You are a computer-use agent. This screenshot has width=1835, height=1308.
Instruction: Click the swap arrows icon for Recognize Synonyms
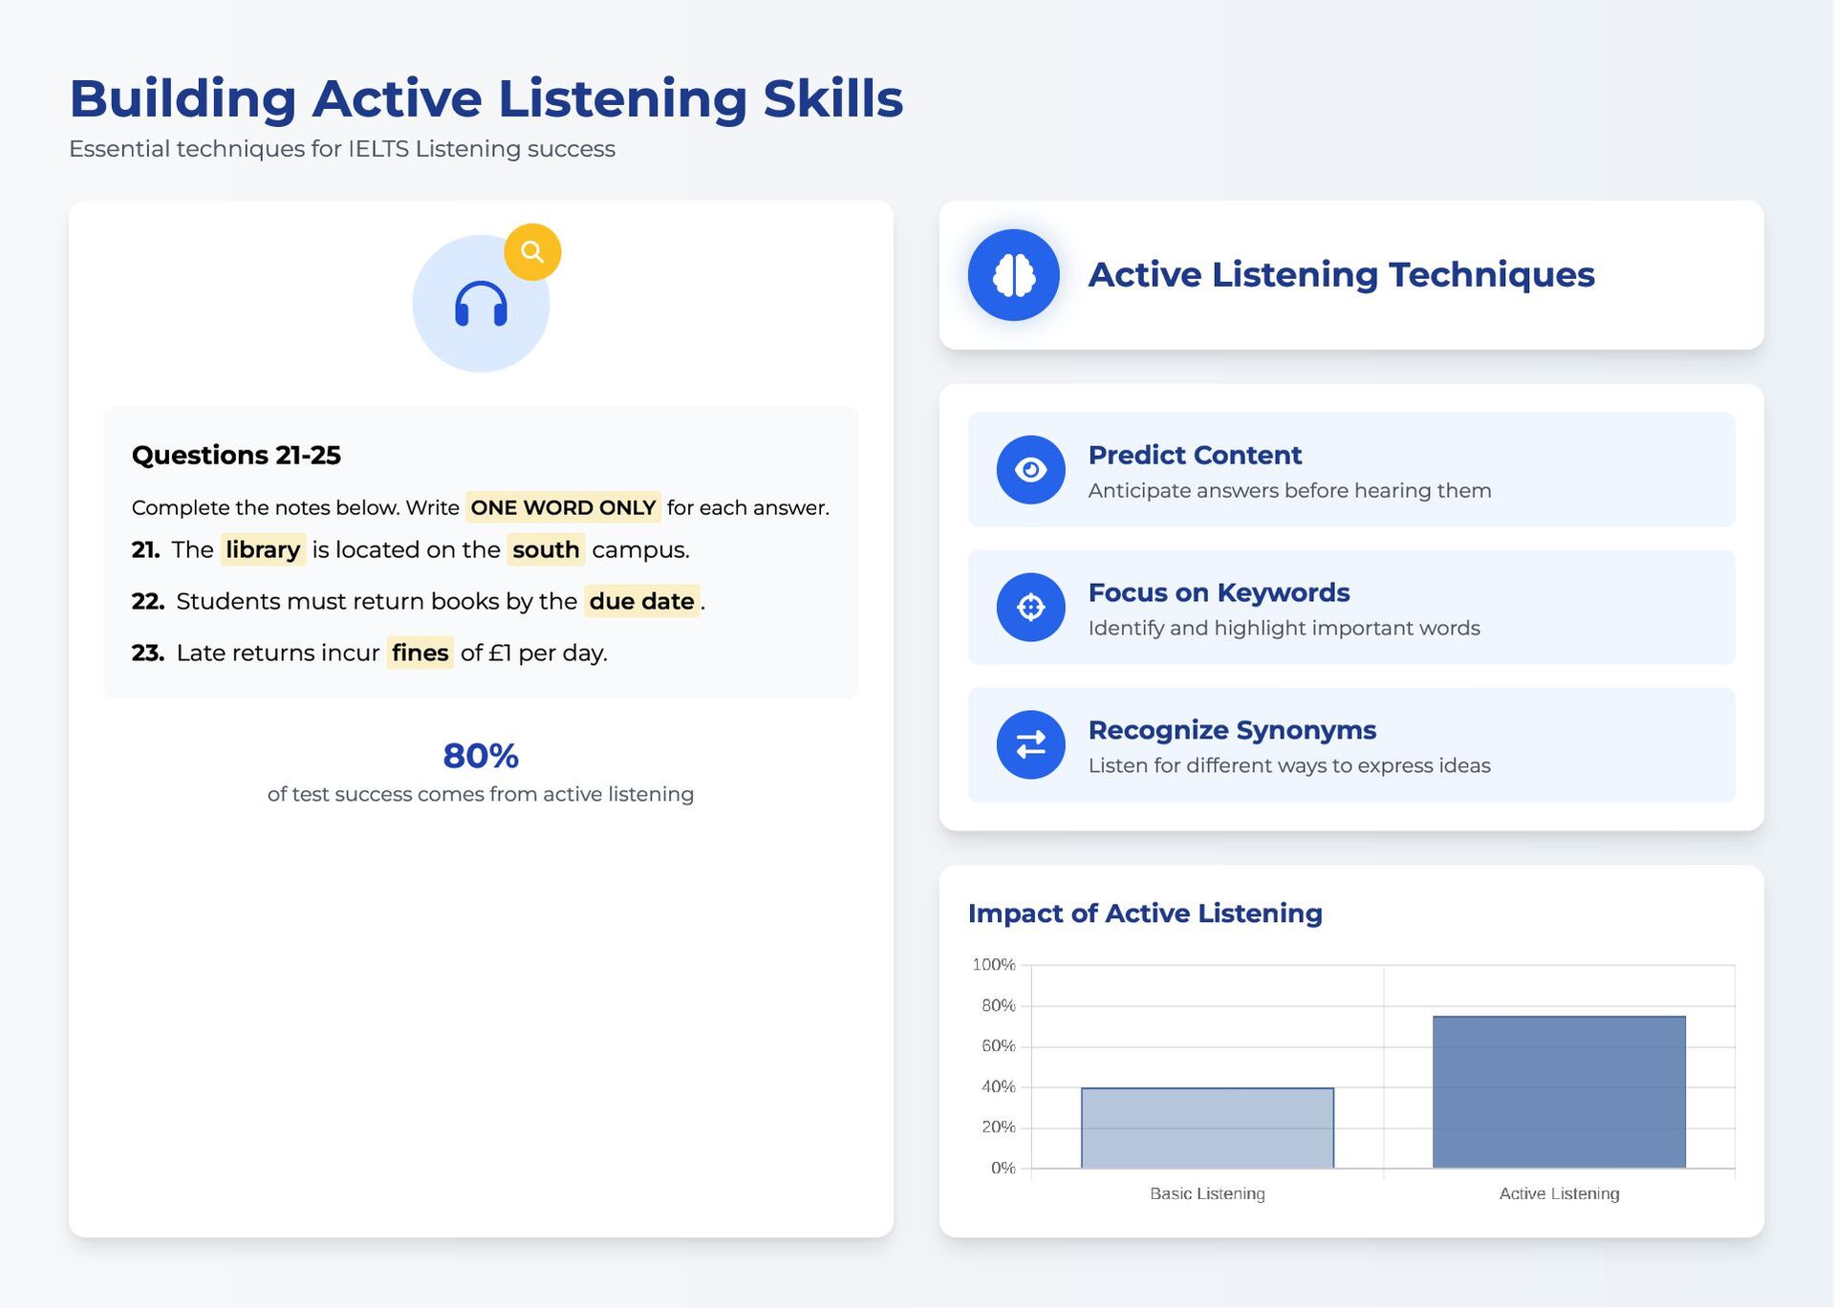pyautogui.click(x=1030, y=744)
